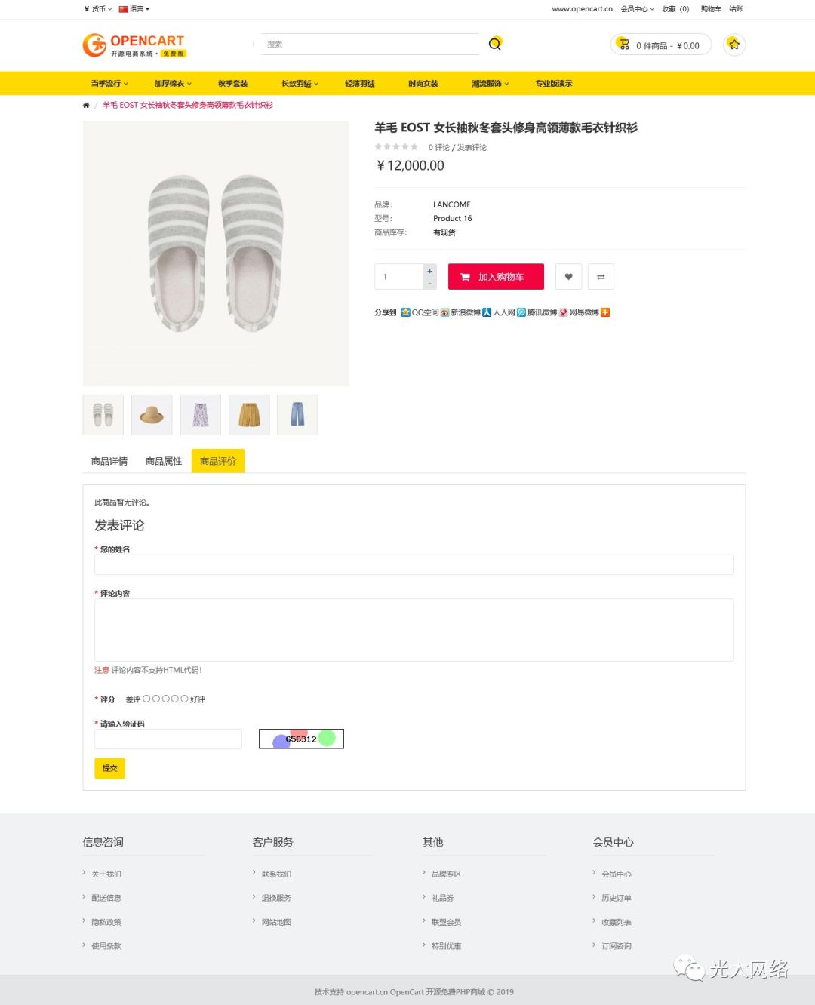Click the search magnifier icon
Image resolution: width=815 pixels, height=1005 pixels.
(x=494, y=44)
